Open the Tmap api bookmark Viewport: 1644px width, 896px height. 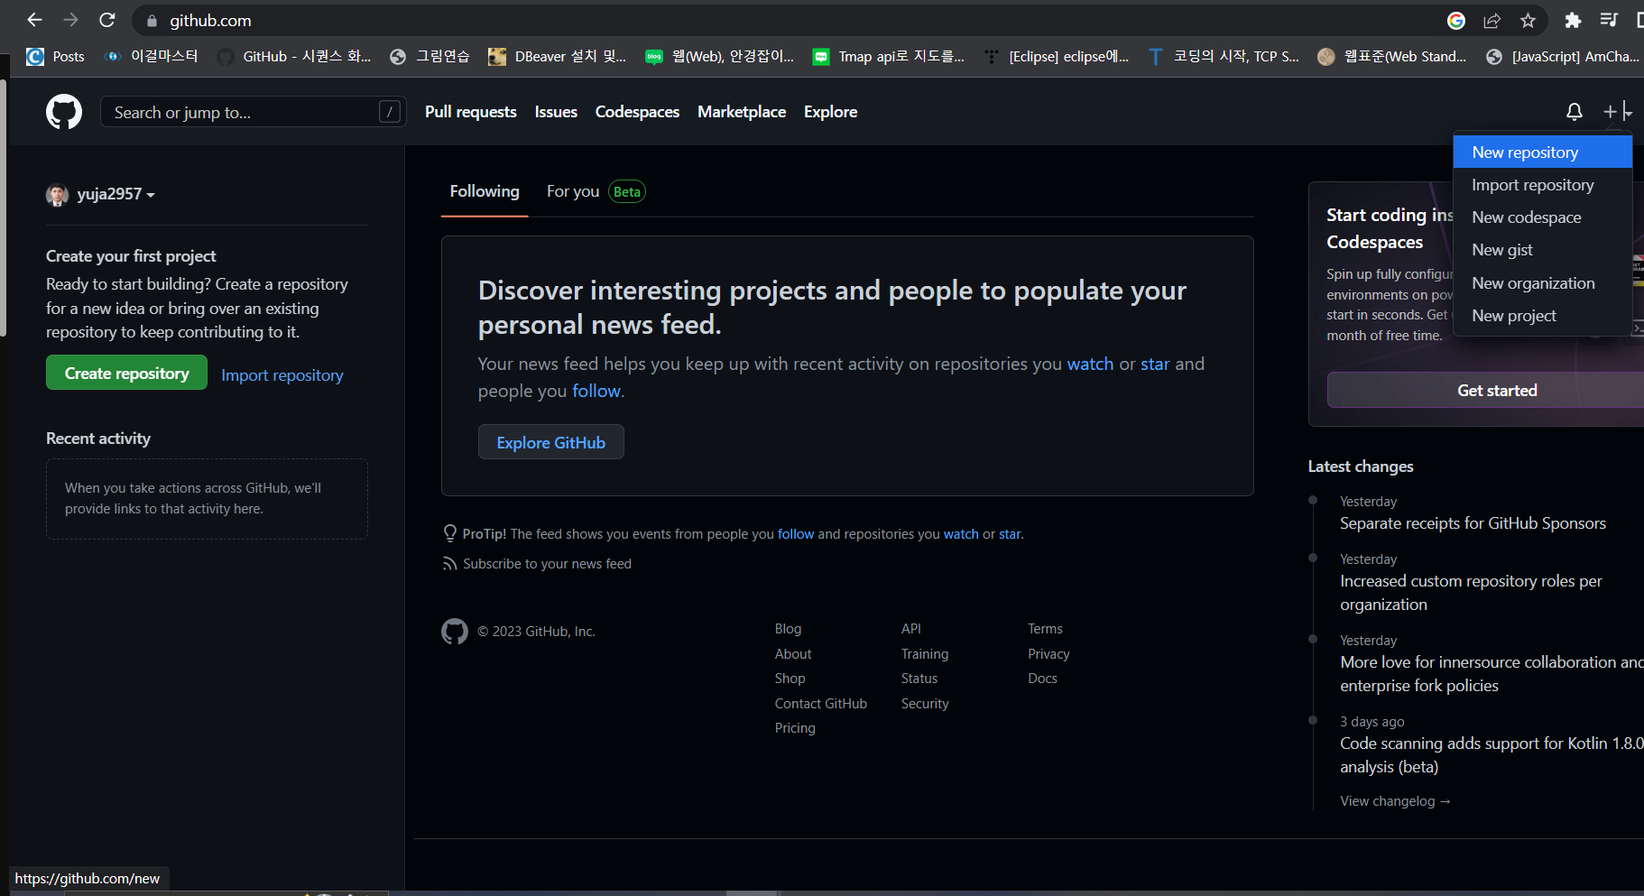click(x=889, y=57)
